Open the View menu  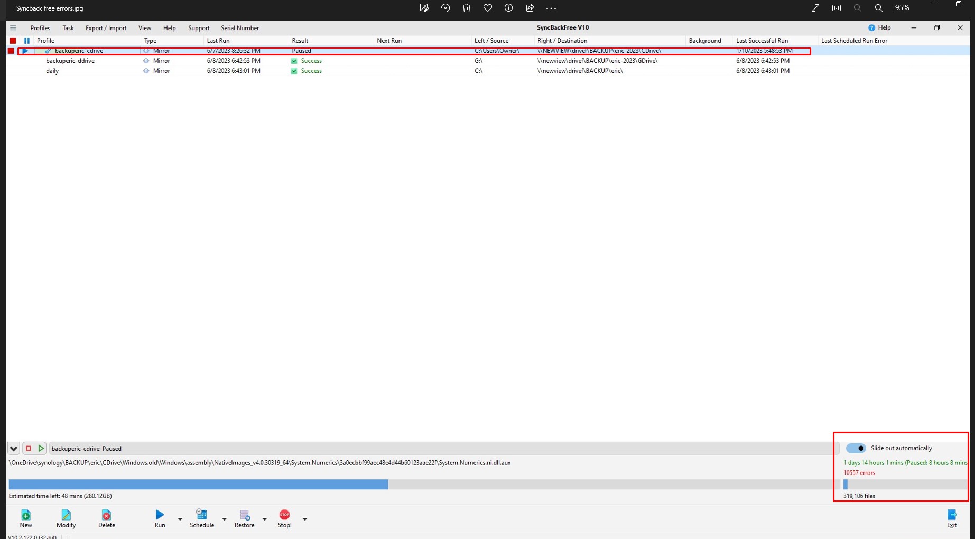(145, 28)
